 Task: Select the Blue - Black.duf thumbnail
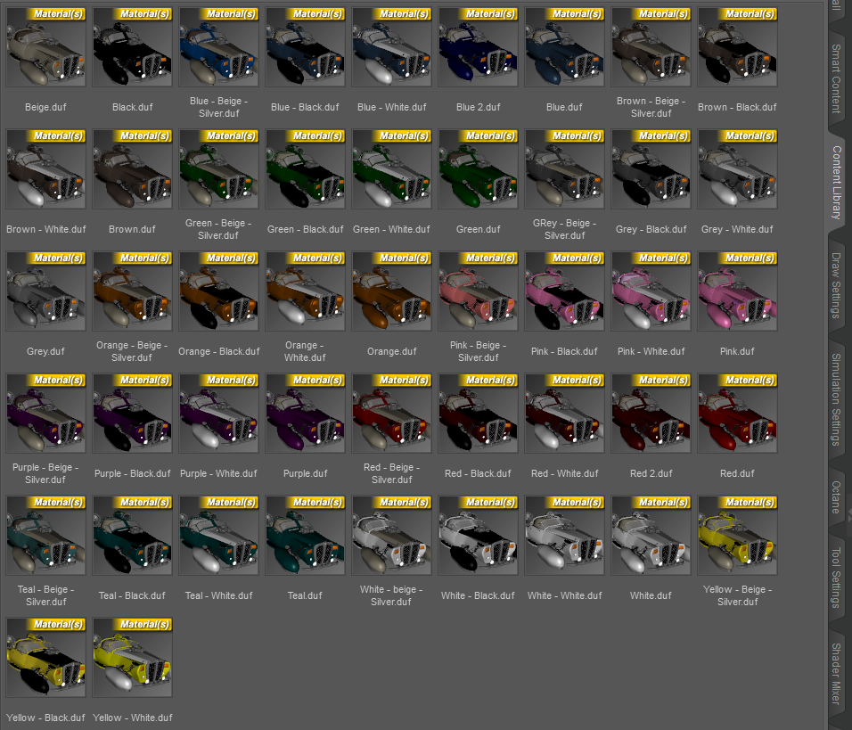tap(305, 46)
